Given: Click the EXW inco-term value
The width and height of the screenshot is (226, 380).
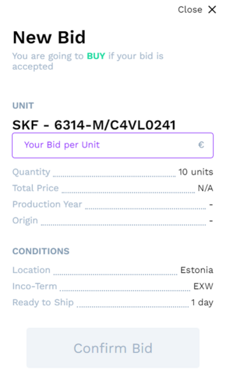Looking at the screenshot, I should pyautogui.click(x=203, y=286).
